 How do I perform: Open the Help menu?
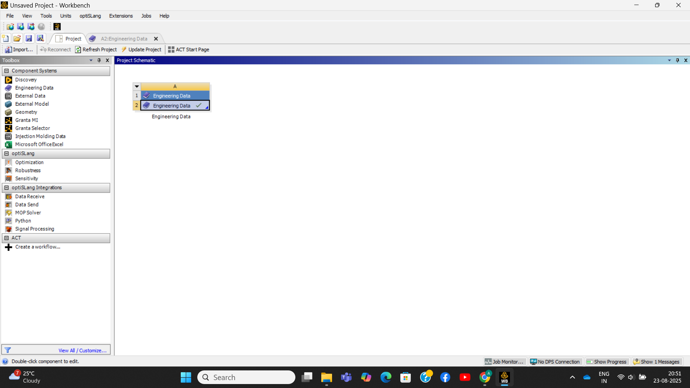pos(164,16)
